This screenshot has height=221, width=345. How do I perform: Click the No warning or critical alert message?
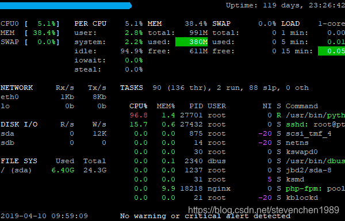point(205,216)
